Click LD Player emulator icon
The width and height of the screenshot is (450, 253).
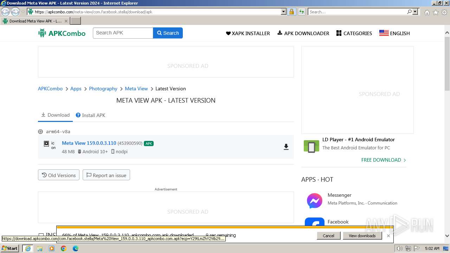tap(311, 146)
